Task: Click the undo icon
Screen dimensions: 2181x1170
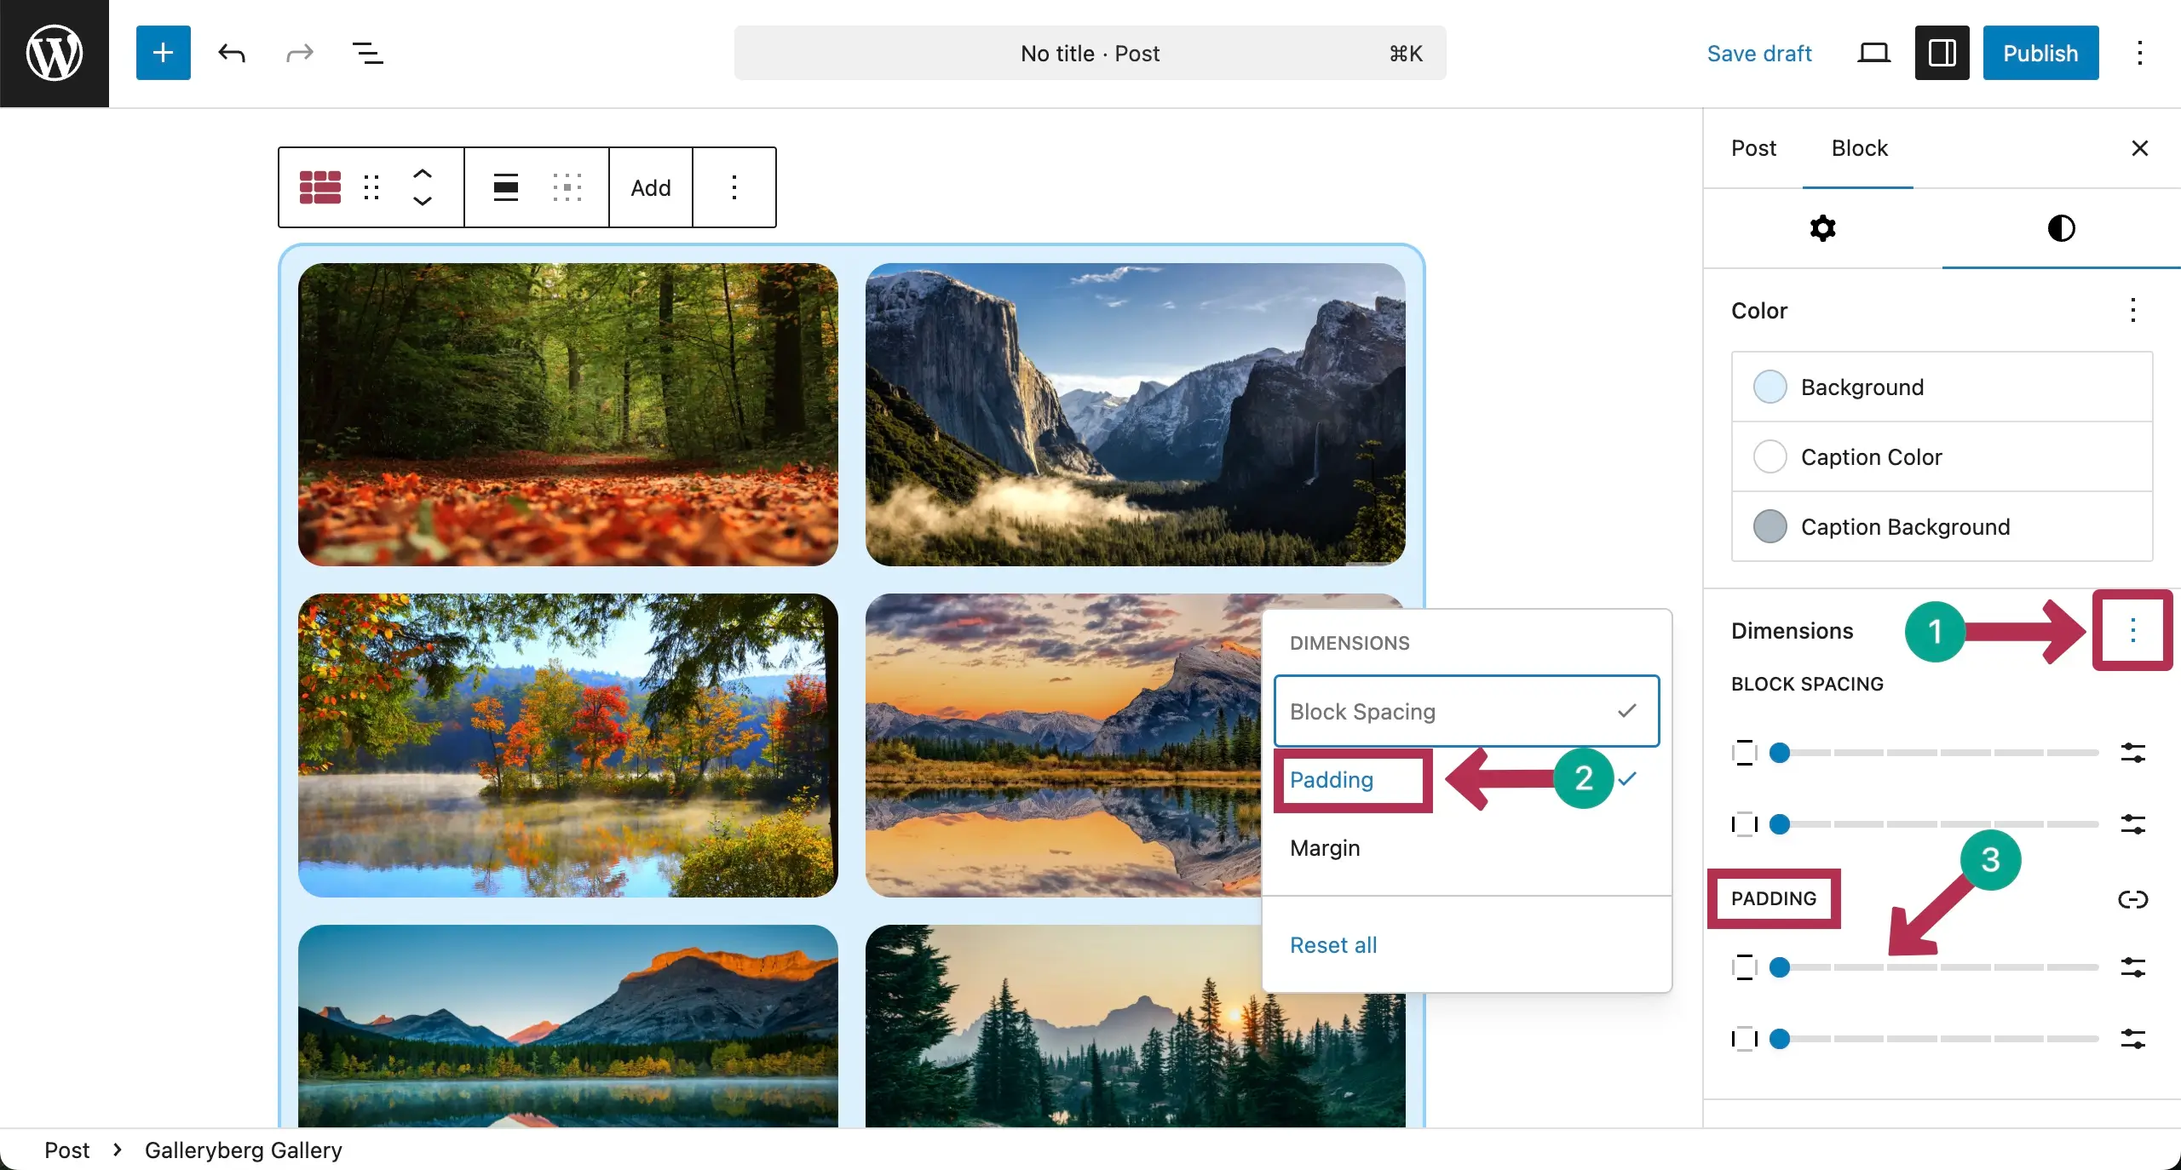Action: (x=231, y=53)
